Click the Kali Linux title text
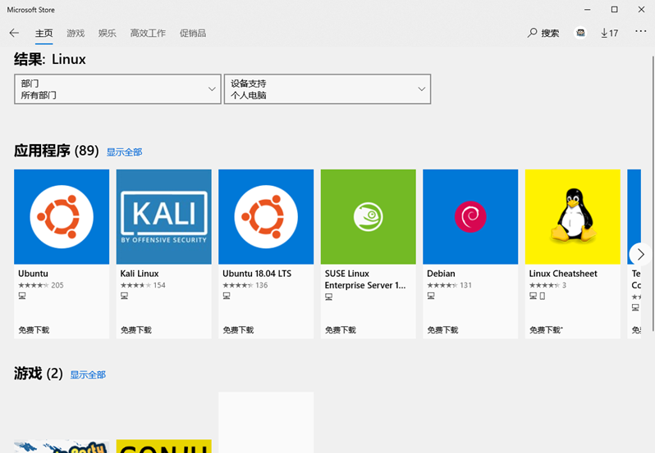This screenshot has width=655, height=453. pyautogui.click(x=140, y=274)
